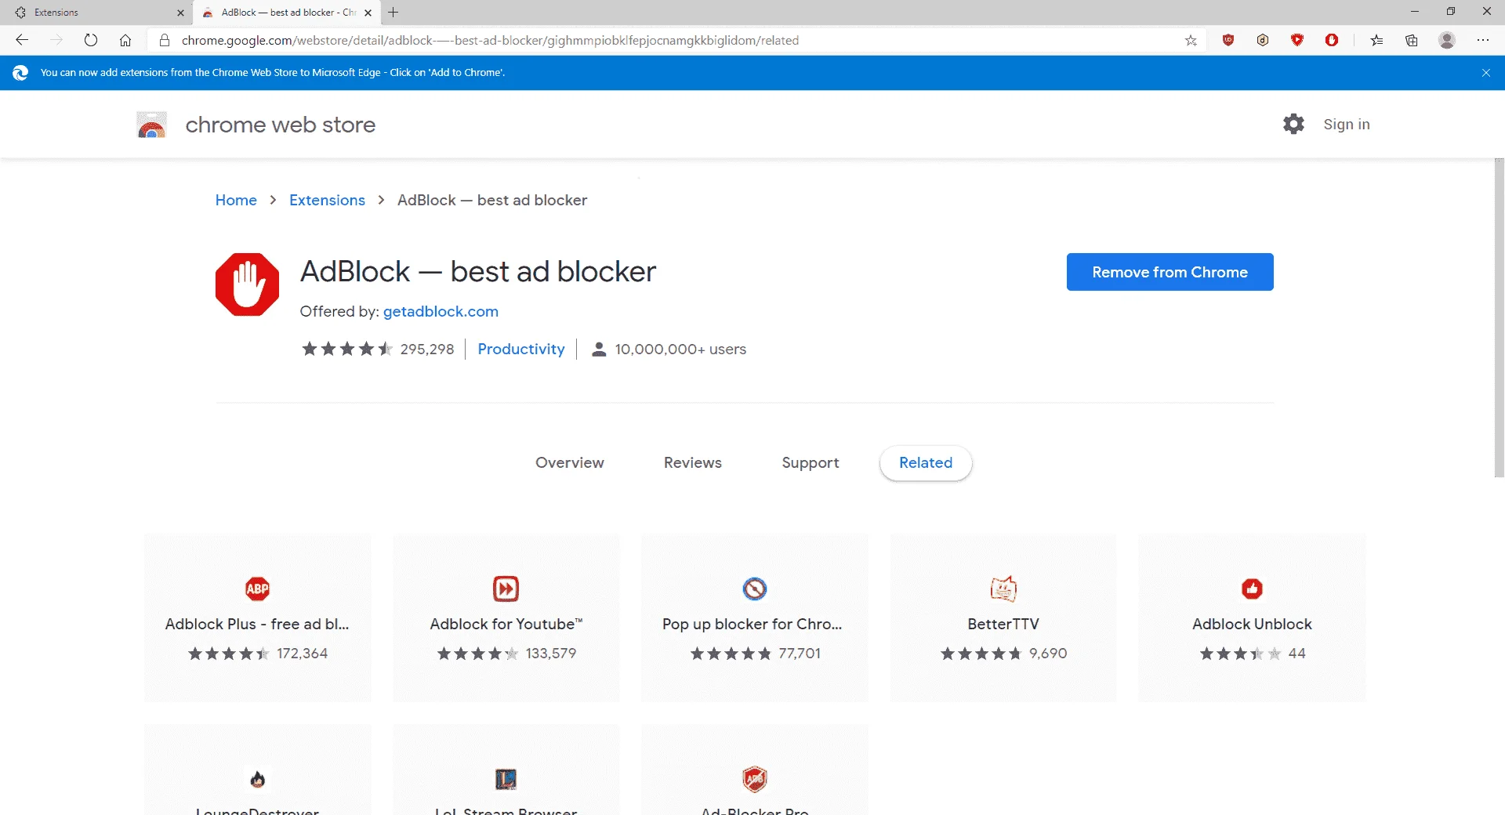View site information lock icon
The width and height of the screenshot is (1505, 815).
(x=165, y=40)
